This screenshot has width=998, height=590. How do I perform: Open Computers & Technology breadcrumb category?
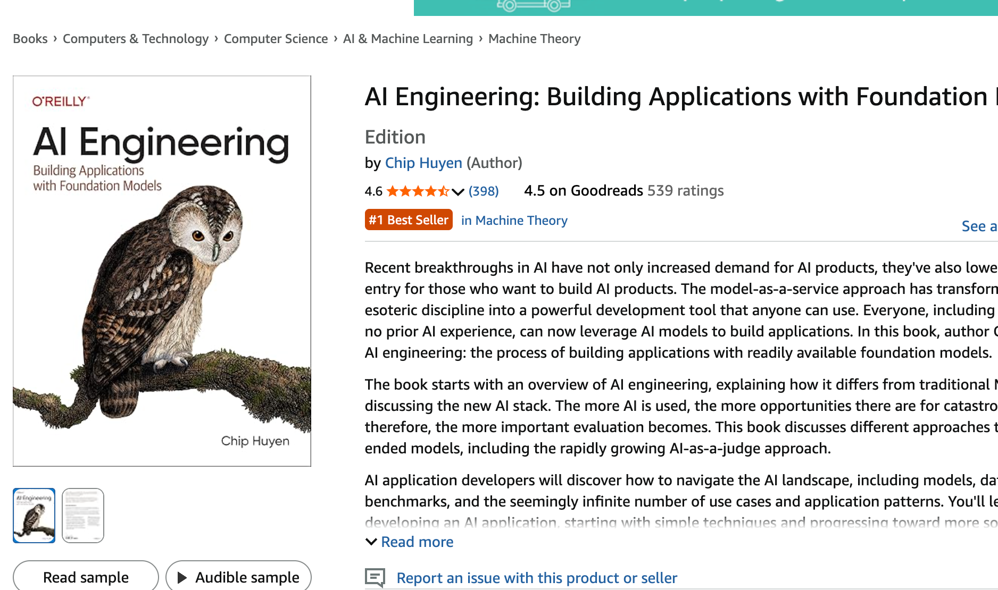pos(136,39)
